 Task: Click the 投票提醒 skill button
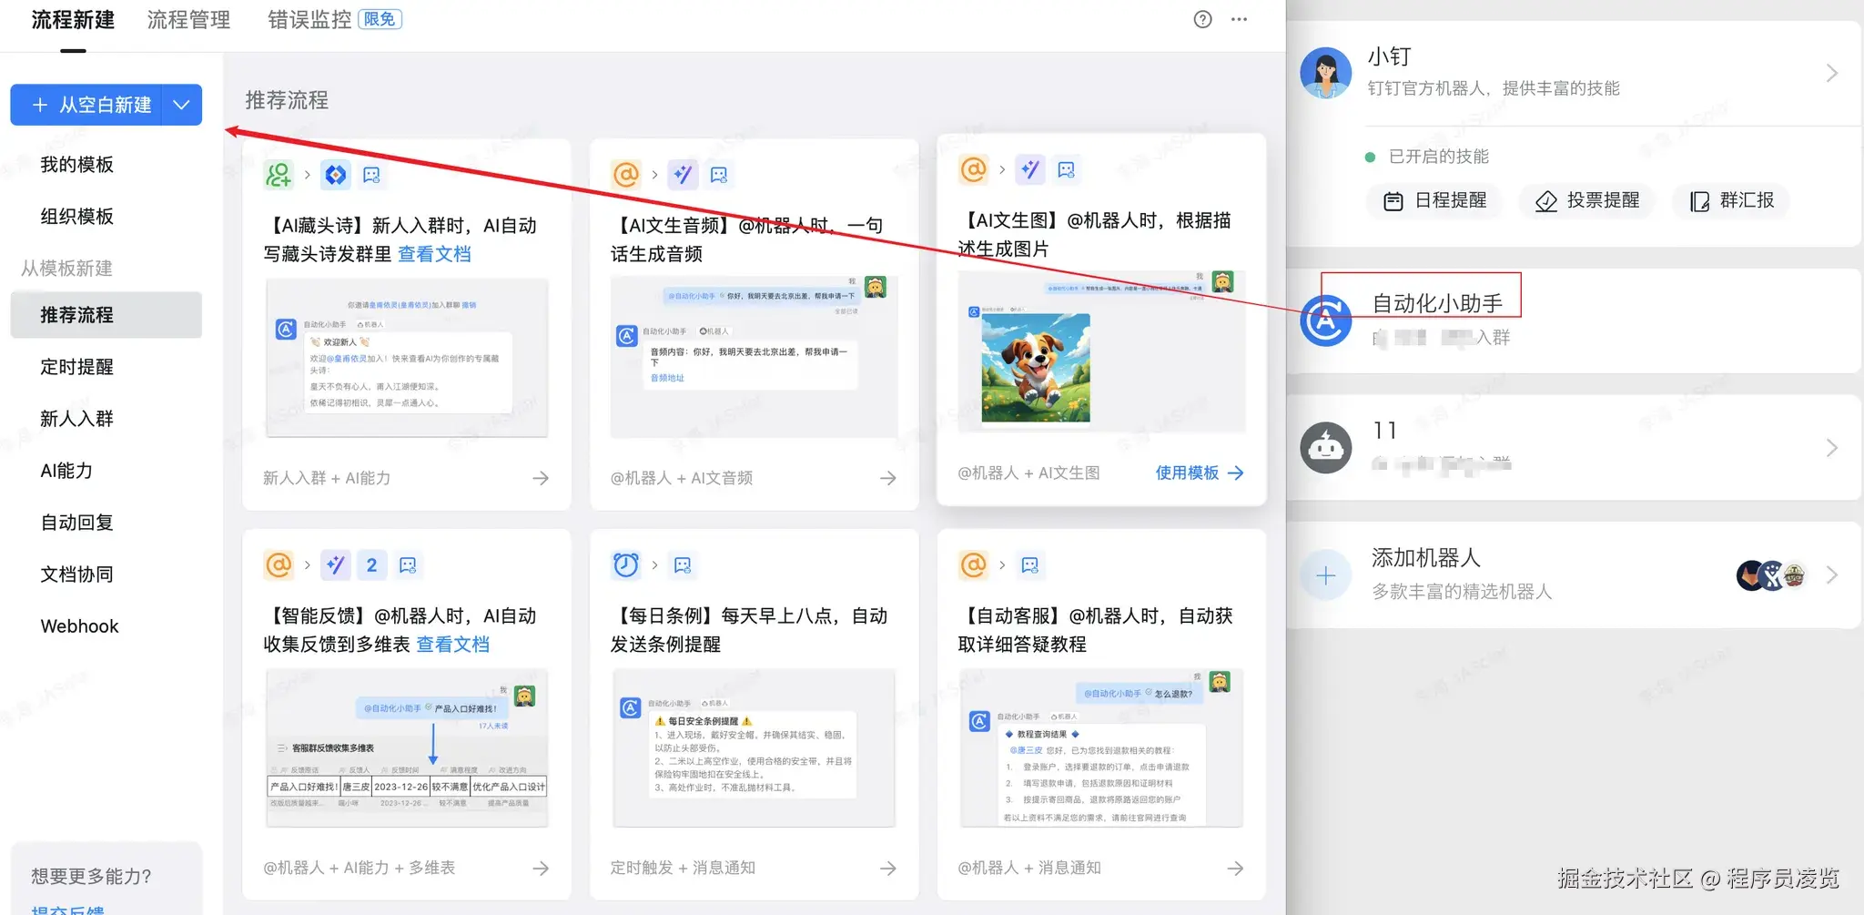point(1587,200)
